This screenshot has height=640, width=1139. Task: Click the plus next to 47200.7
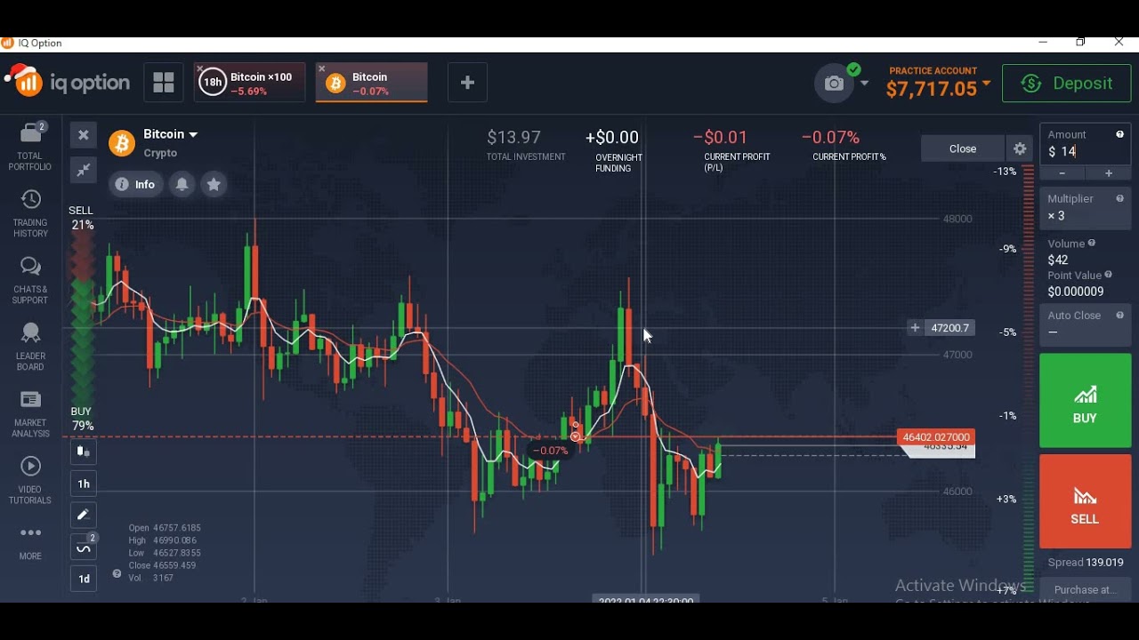pos(915,328)
